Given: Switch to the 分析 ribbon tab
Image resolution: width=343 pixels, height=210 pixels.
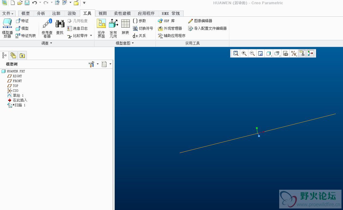Looking at the screenshot, I should point(41,13).
